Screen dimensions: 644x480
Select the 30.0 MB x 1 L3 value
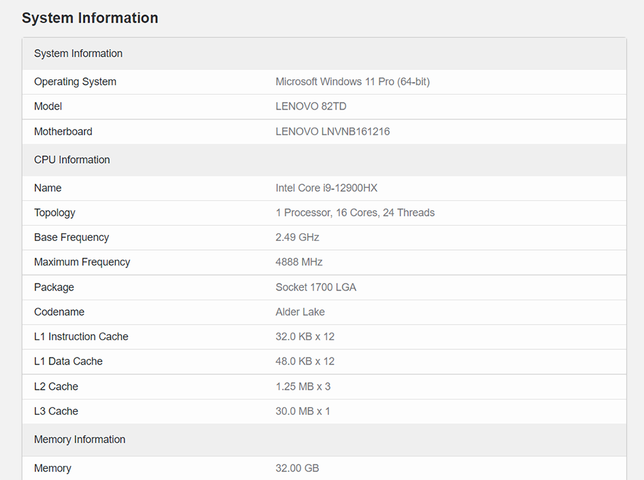click(303, 411)
